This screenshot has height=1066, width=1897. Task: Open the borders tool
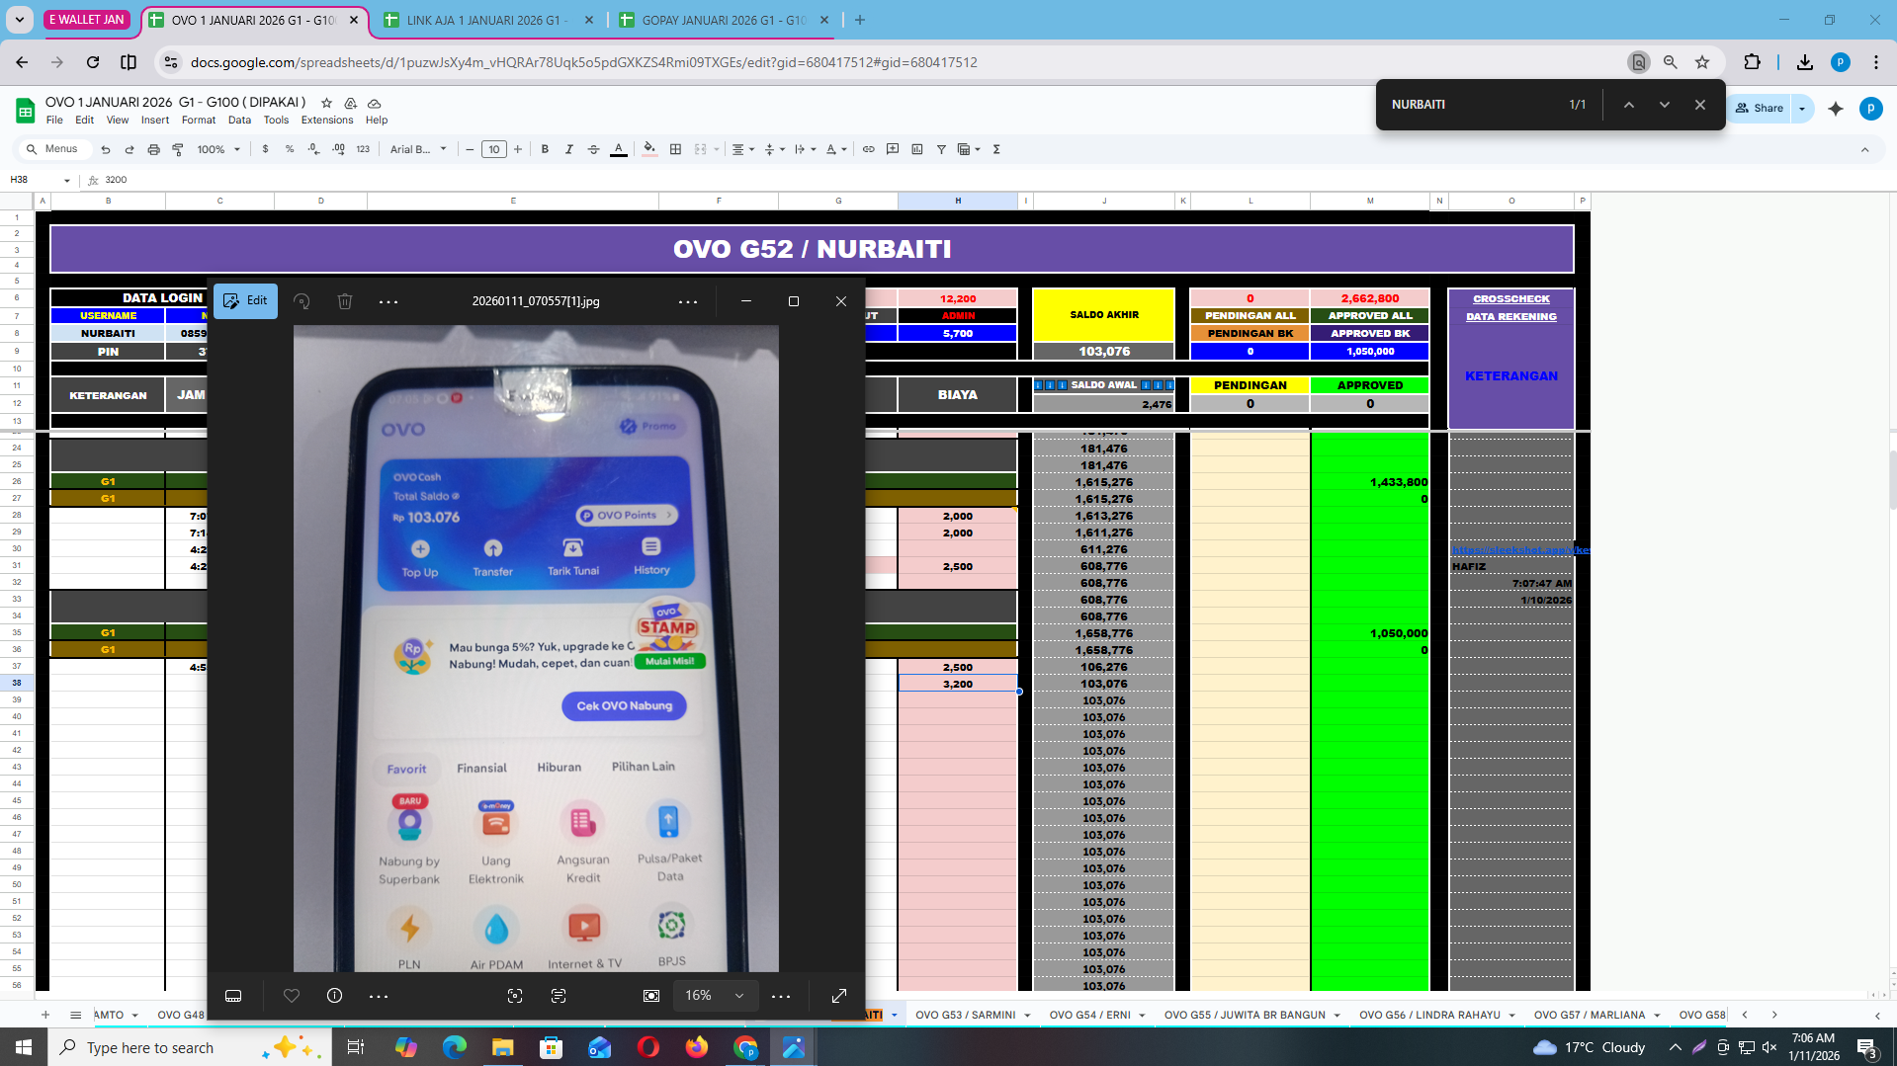[676, 149]
